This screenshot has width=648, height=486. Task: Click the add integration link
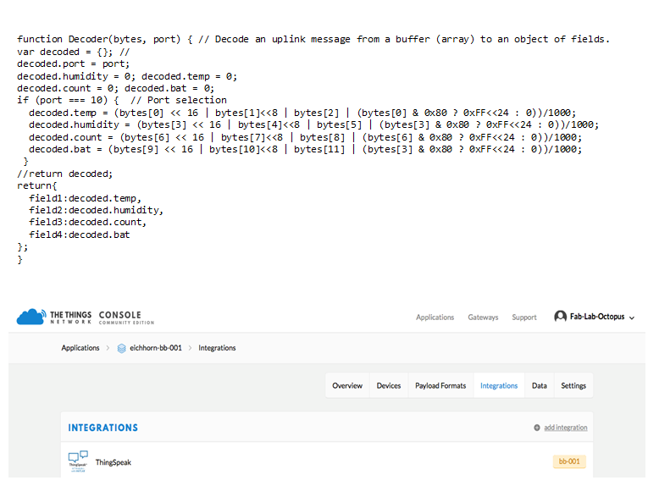tap(565, 428)
